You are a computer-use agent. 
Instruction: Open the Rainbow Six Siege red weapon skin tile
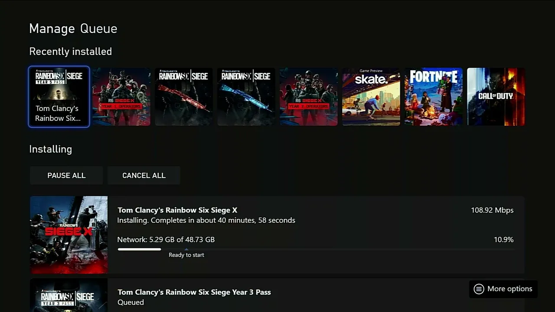point(184,97)
